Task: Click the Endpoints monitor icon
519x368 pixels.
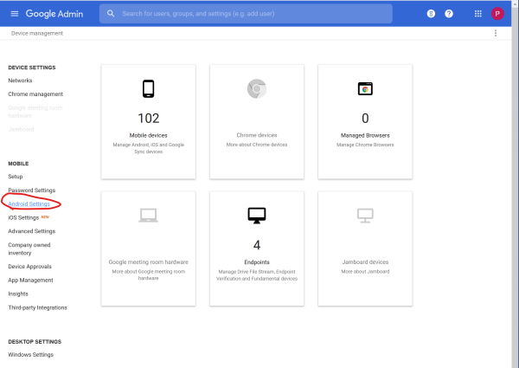Action: click(256, 215)
